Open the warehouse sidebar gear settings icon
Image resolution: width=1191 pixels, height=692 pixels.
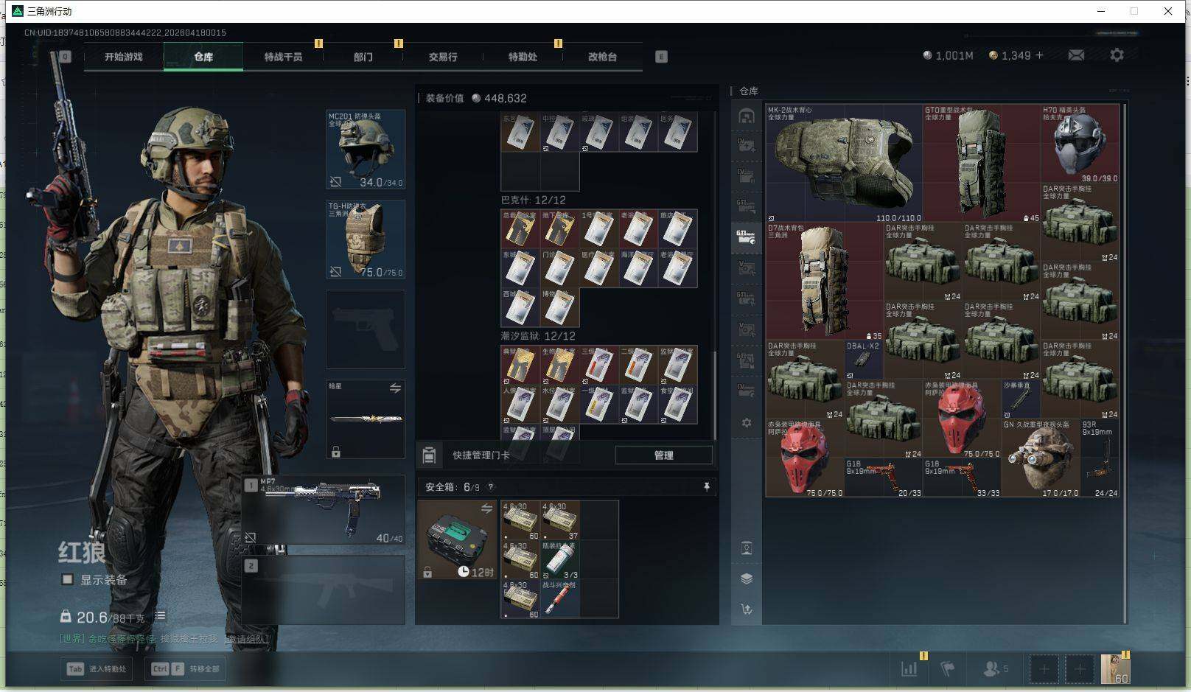[747, 423]
